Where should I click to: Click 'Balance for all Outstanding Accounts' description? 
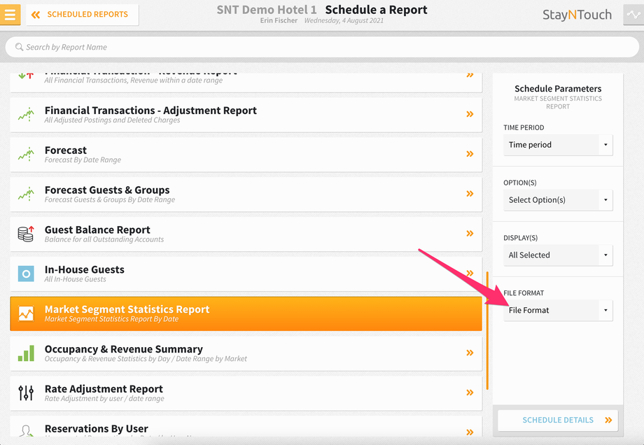[x=104, y=240]
